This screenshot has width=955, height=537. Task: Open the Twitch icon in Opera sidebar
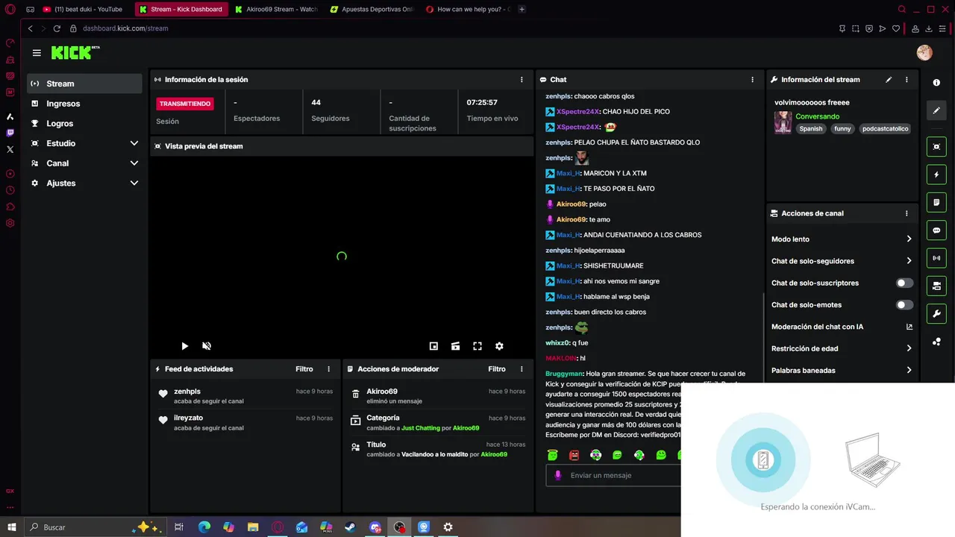pos(10,133)
